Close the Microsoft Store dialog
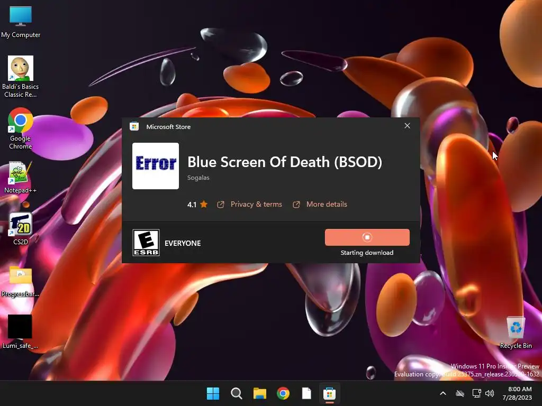542x406 pixels. click(x=407, y=126)
